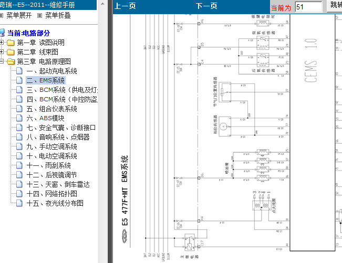The height and width of the screenshot is (263, 342).
Task: Select 二、EMS系统 tree entry
Action: pyautogui.click(x=46, y=80)
